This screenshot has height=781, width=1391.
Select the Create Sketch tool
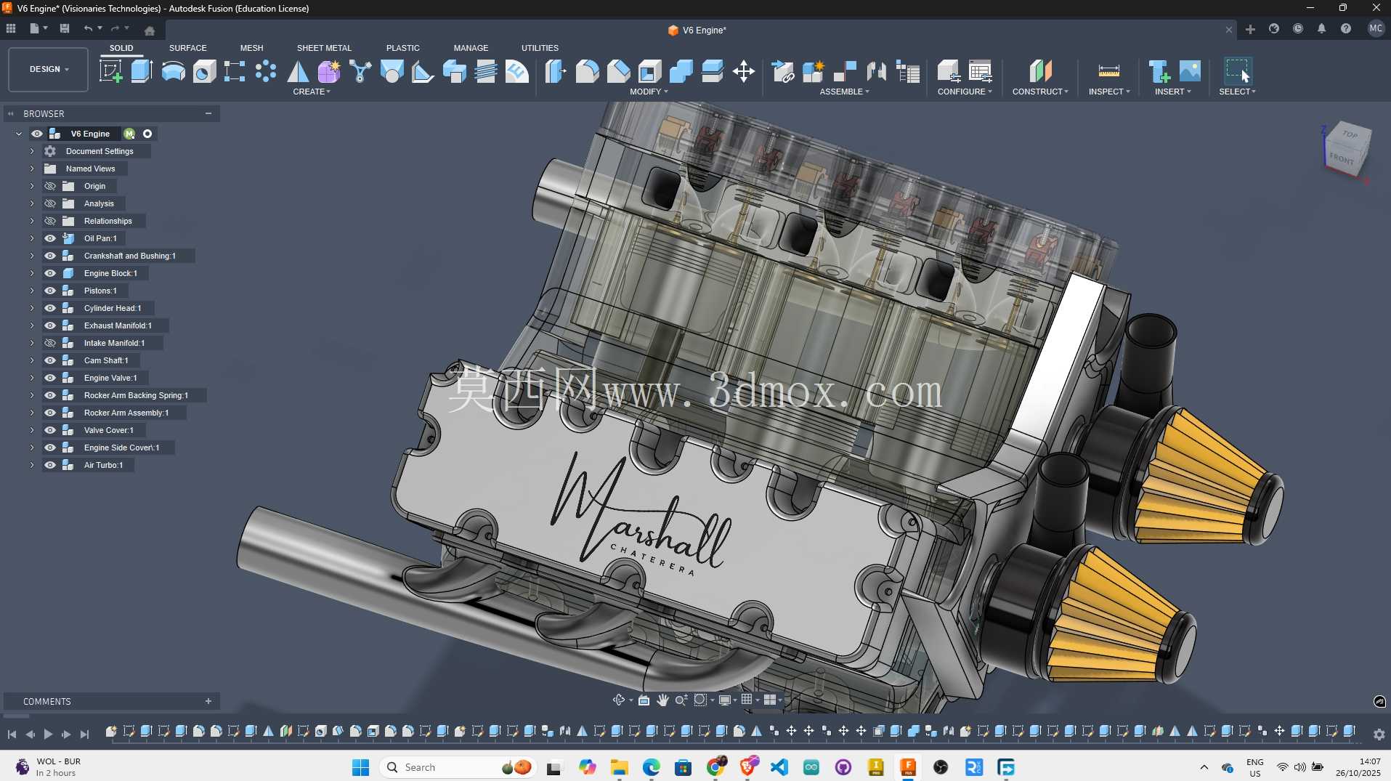(x=110, y=71)
